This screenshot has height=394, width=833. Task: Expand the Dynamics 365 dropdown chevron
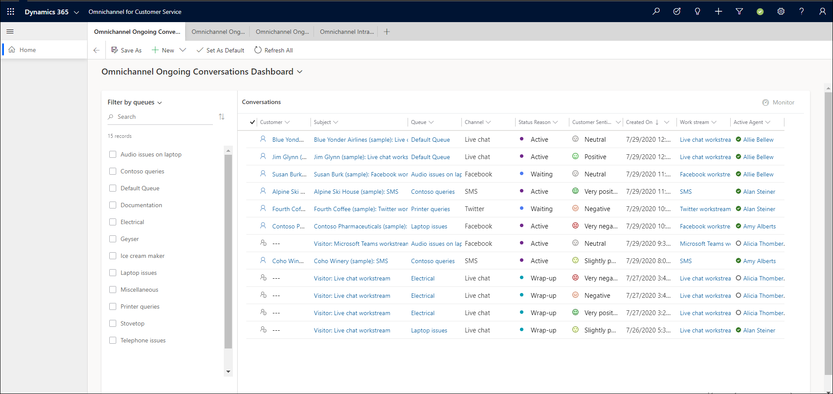tap(76, 12)
